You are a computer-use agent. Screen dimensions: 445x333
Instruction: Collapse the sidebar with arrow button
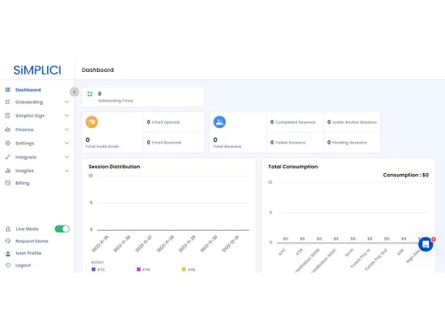[x=75, y=92]
